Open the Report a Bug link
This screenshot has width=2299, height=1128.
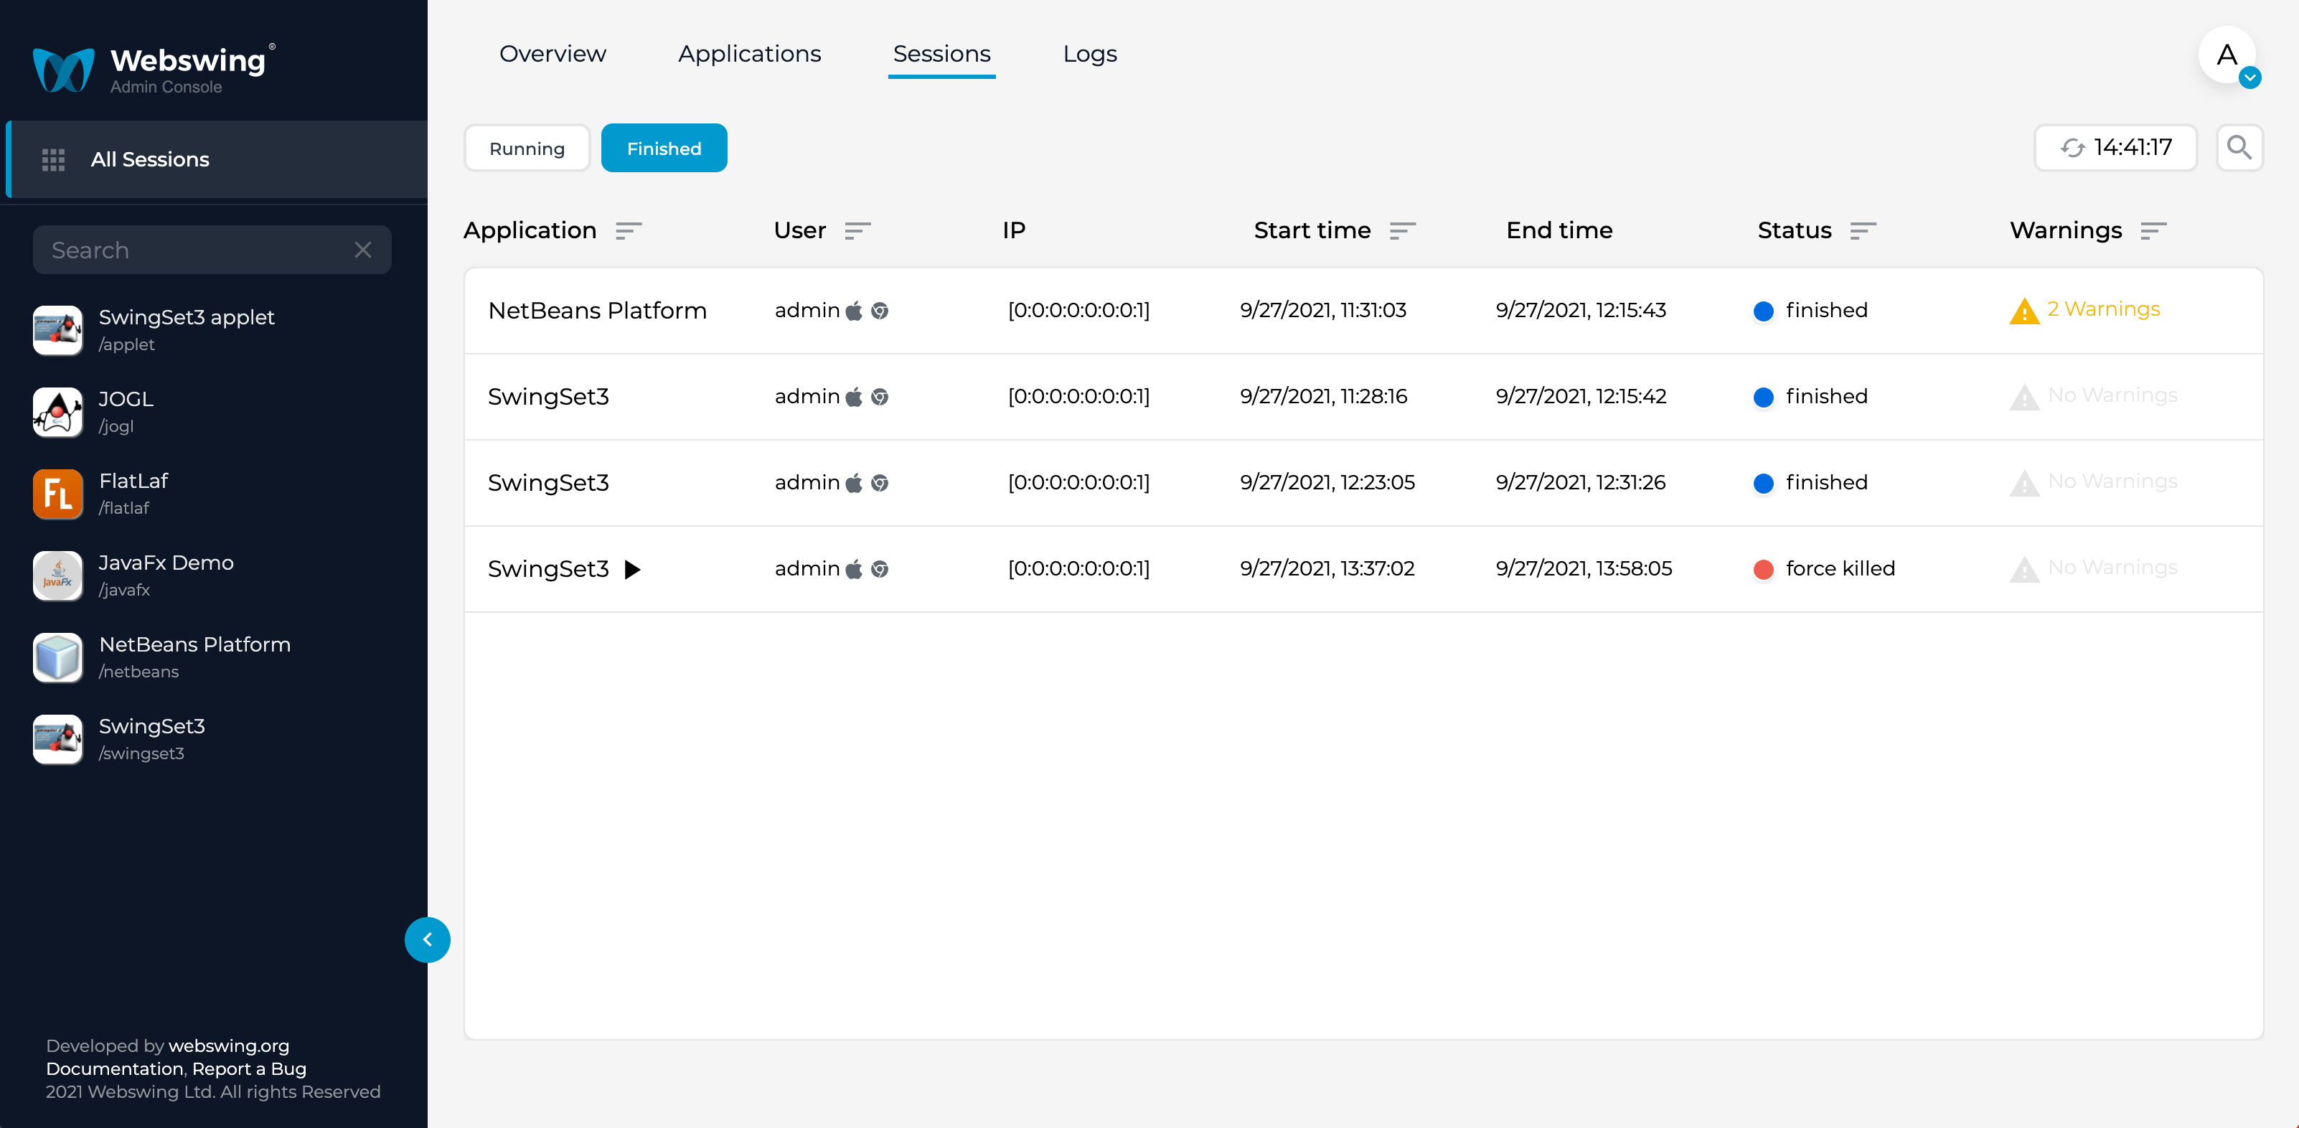[249, 1068]
